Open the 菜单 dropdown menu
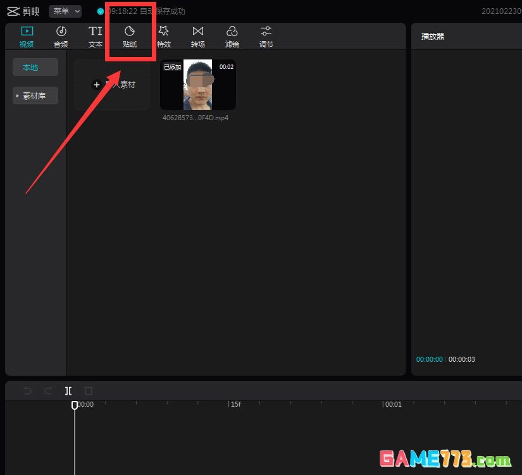This screenshot has width=522, height=475. (x=65, y=11)
